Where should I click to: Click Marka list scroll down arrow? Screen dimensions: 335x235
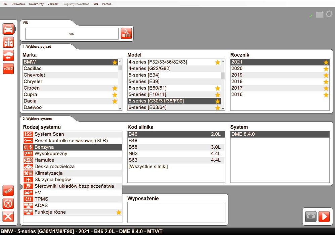(120, 108)
